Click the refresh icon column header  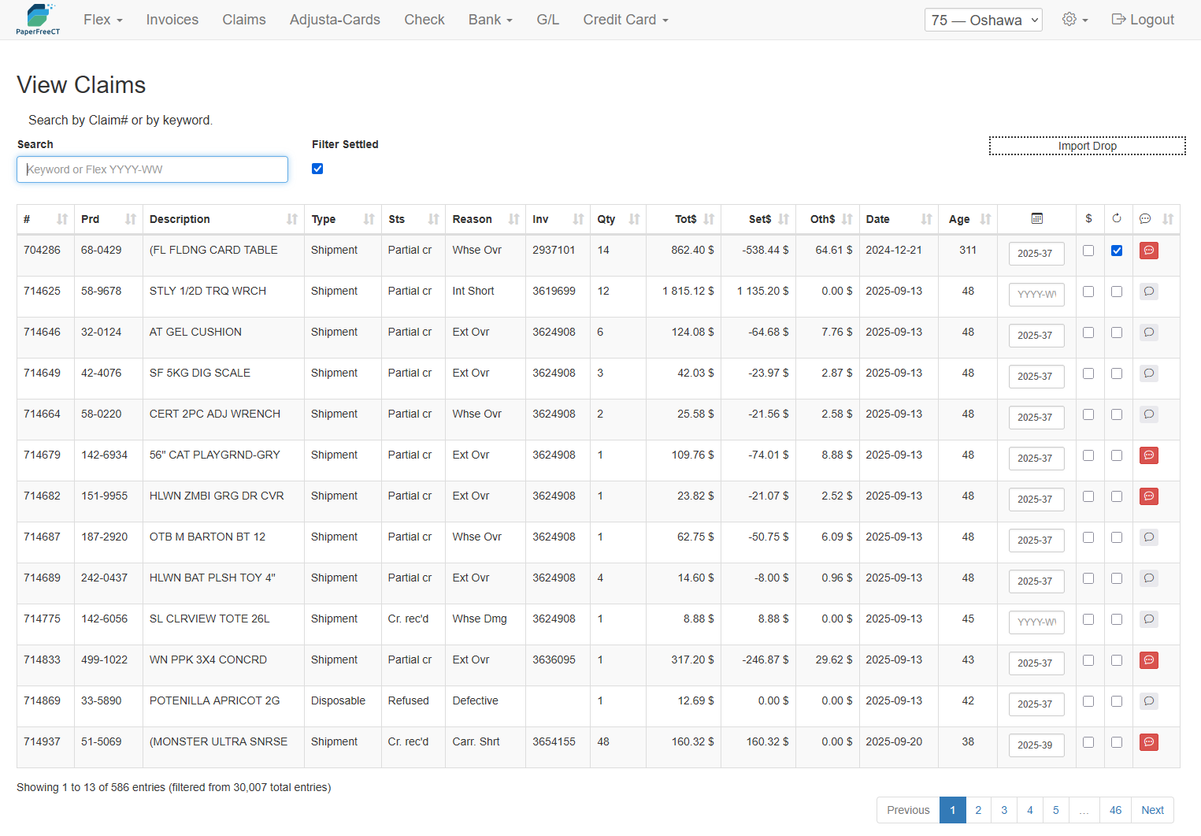(x=1116, y=218)
